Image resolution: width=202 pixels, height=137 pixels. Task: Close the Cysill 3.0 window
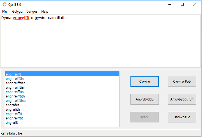click(x=195, y=4)
